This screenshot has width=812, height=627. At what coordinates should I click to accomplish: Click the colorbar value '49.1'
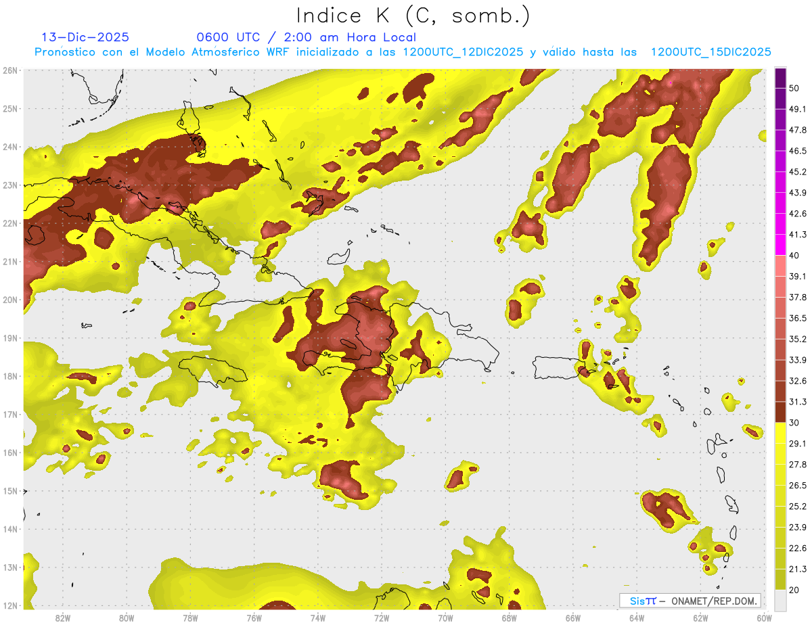798,109
